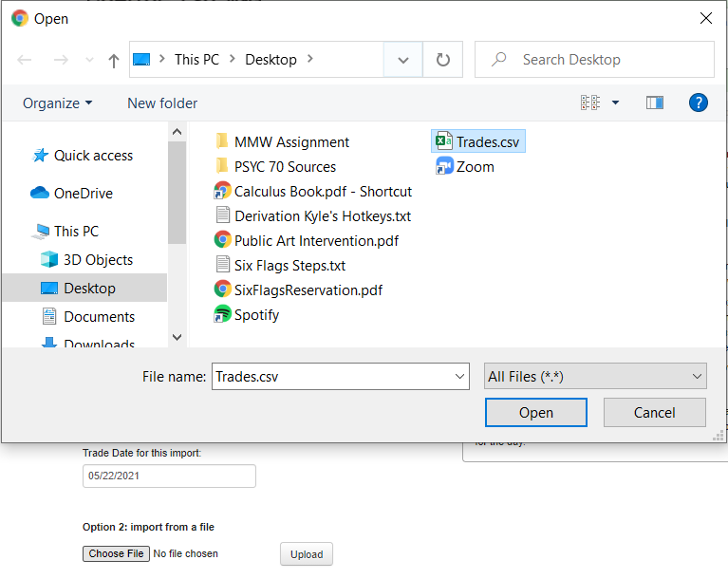Expand the File name dropdown arrow
728x579 pixels.
(x=459, y=377)
